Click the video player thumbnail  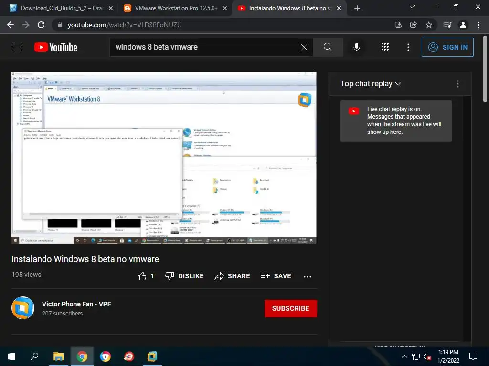point(164,157)
